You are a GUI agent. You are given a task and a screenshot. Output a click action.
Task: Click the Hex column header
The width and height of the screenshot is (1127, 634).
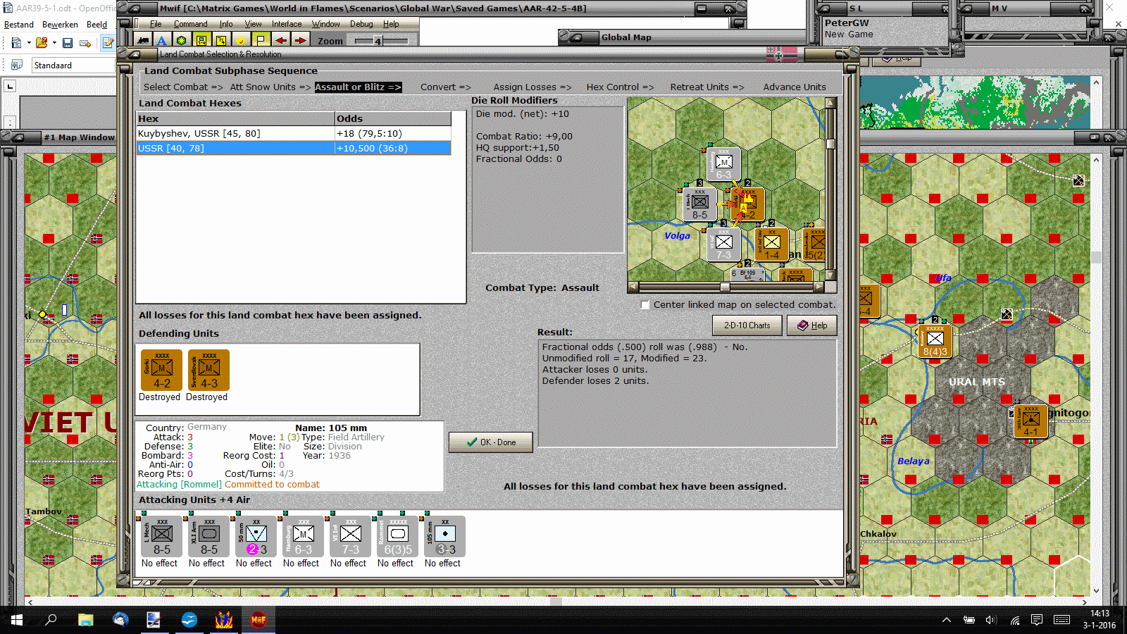[235, 119]
